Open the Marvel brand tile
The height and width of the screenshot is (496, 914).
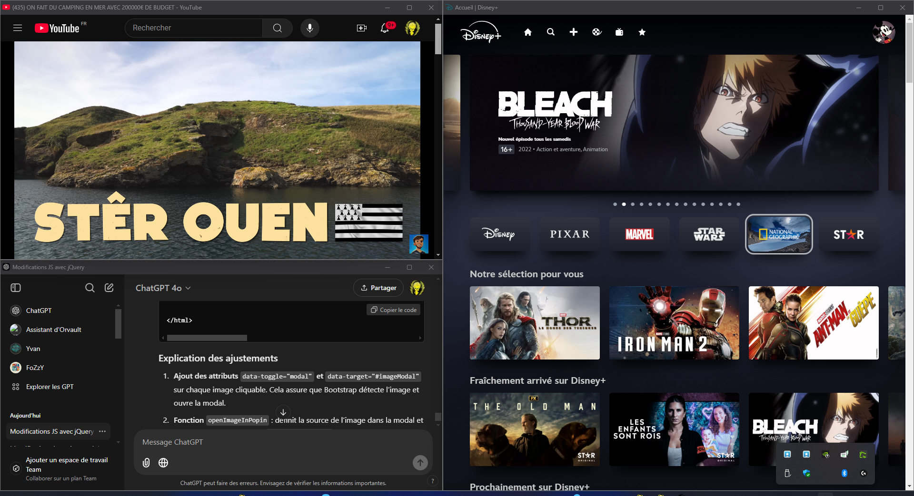[x=639, y=234]
